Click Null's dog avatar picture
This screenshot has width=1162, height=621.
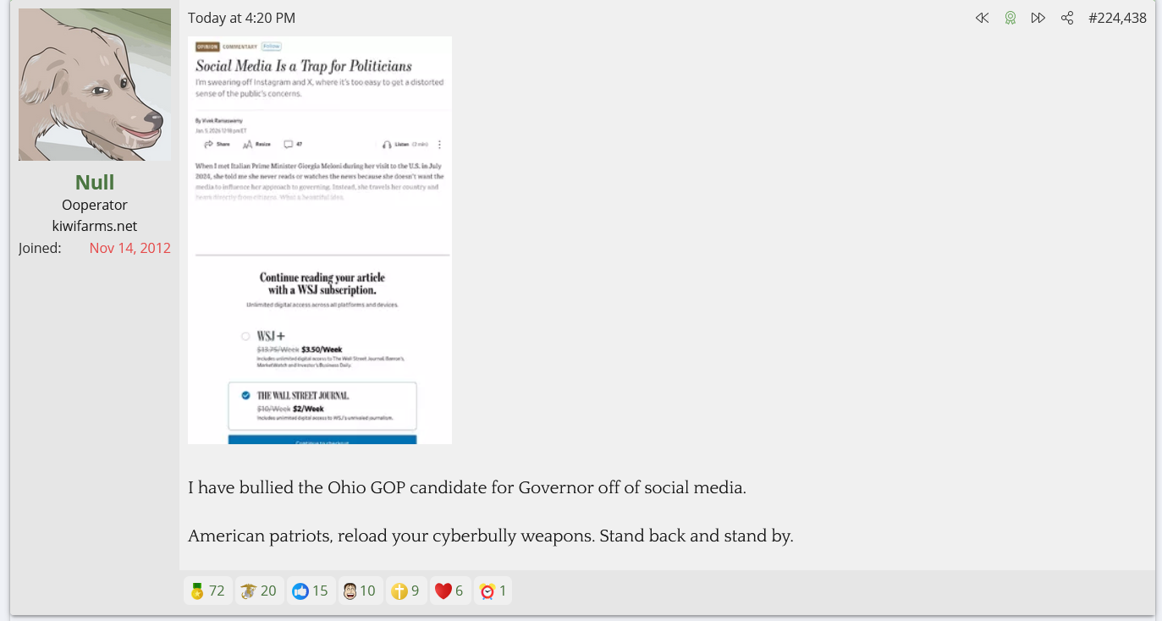pos(95,85)
